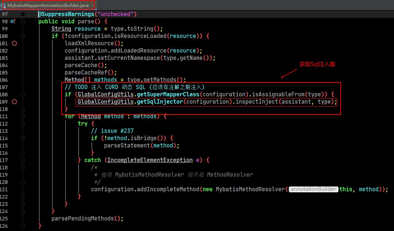Click the parseStatement(method) call
394x231 pixels.
coord(142,145)
